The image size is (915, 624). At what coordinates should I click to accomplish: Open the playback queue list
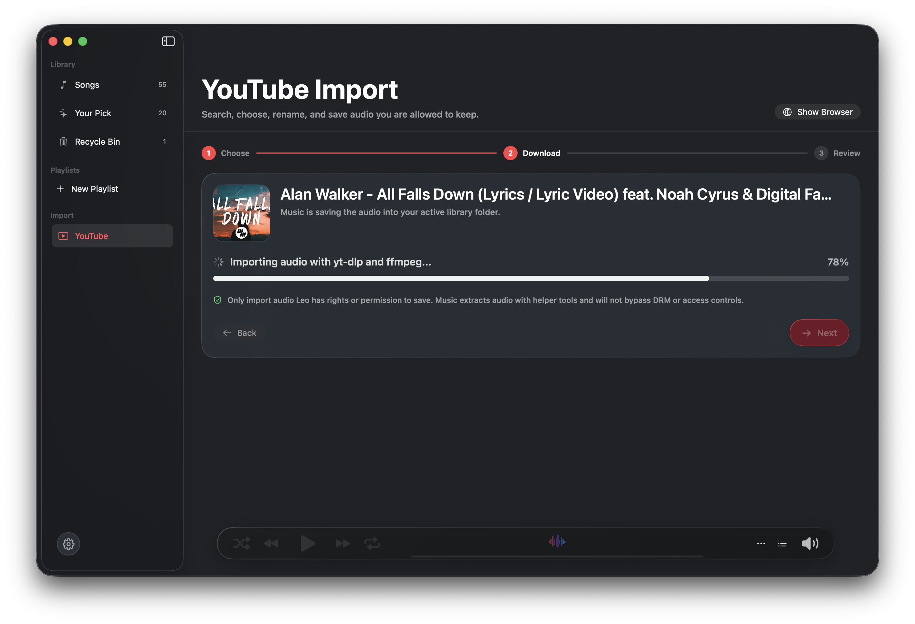coord(782,544)
